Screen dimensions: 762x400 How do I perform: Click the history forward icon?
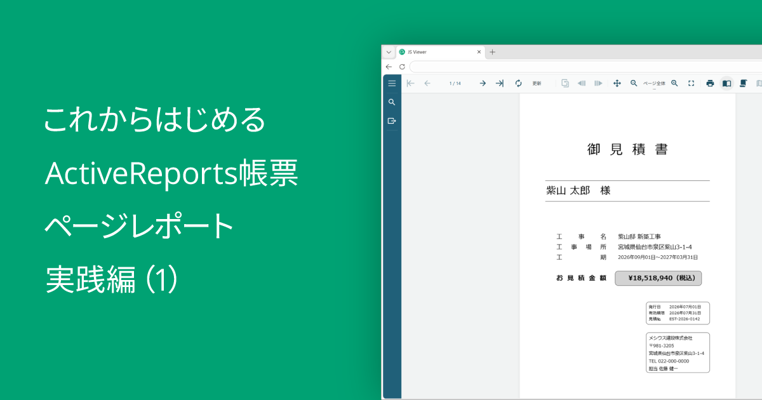[x=598, y=83]
